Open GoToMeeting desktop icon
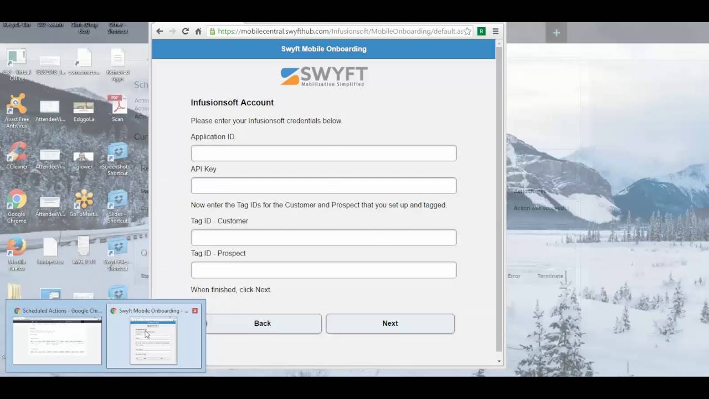The height and width of the screenshot is (399, 709). click(84, 203)
